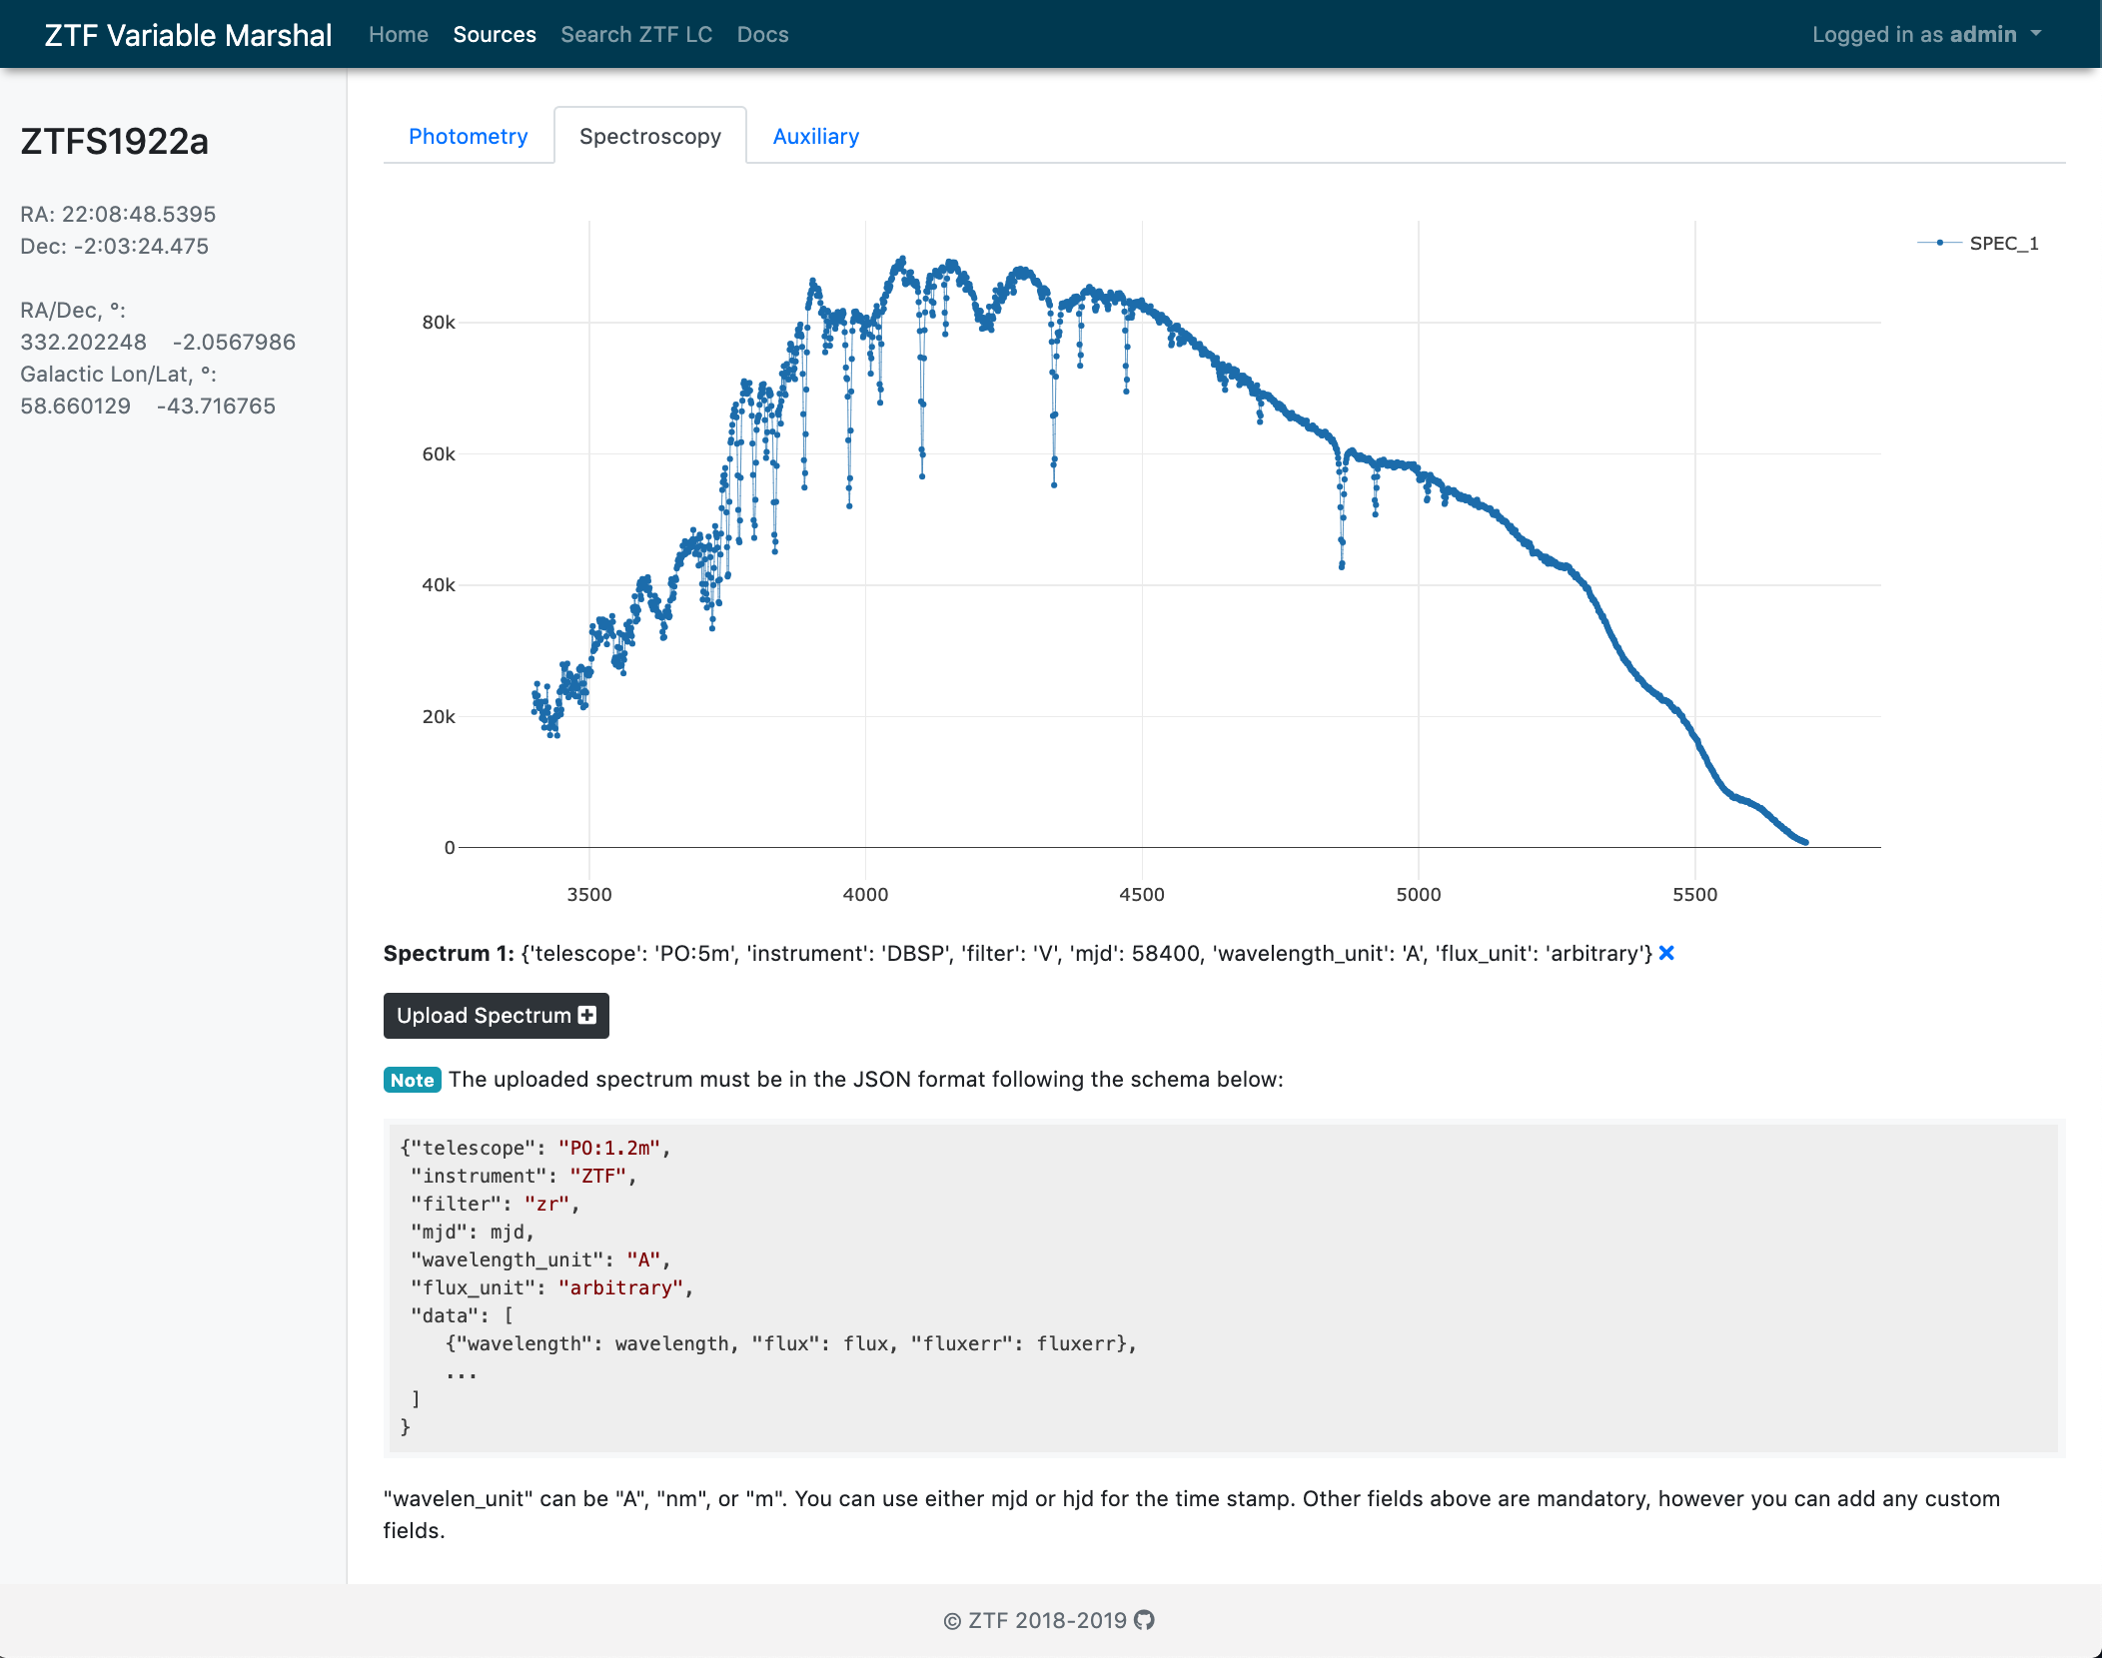Screen dimensions: 2102x1658
Task: Open the 'Logged in as admin' dropdown
Action: 1926,34
